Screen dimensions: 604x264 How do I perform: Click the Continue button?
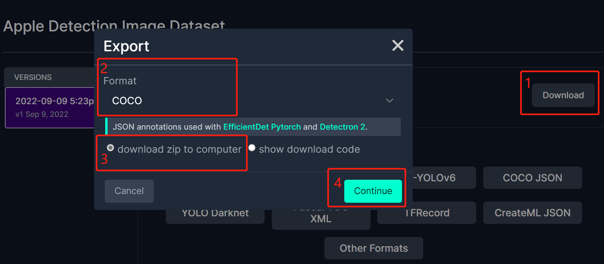pos(373,191)
